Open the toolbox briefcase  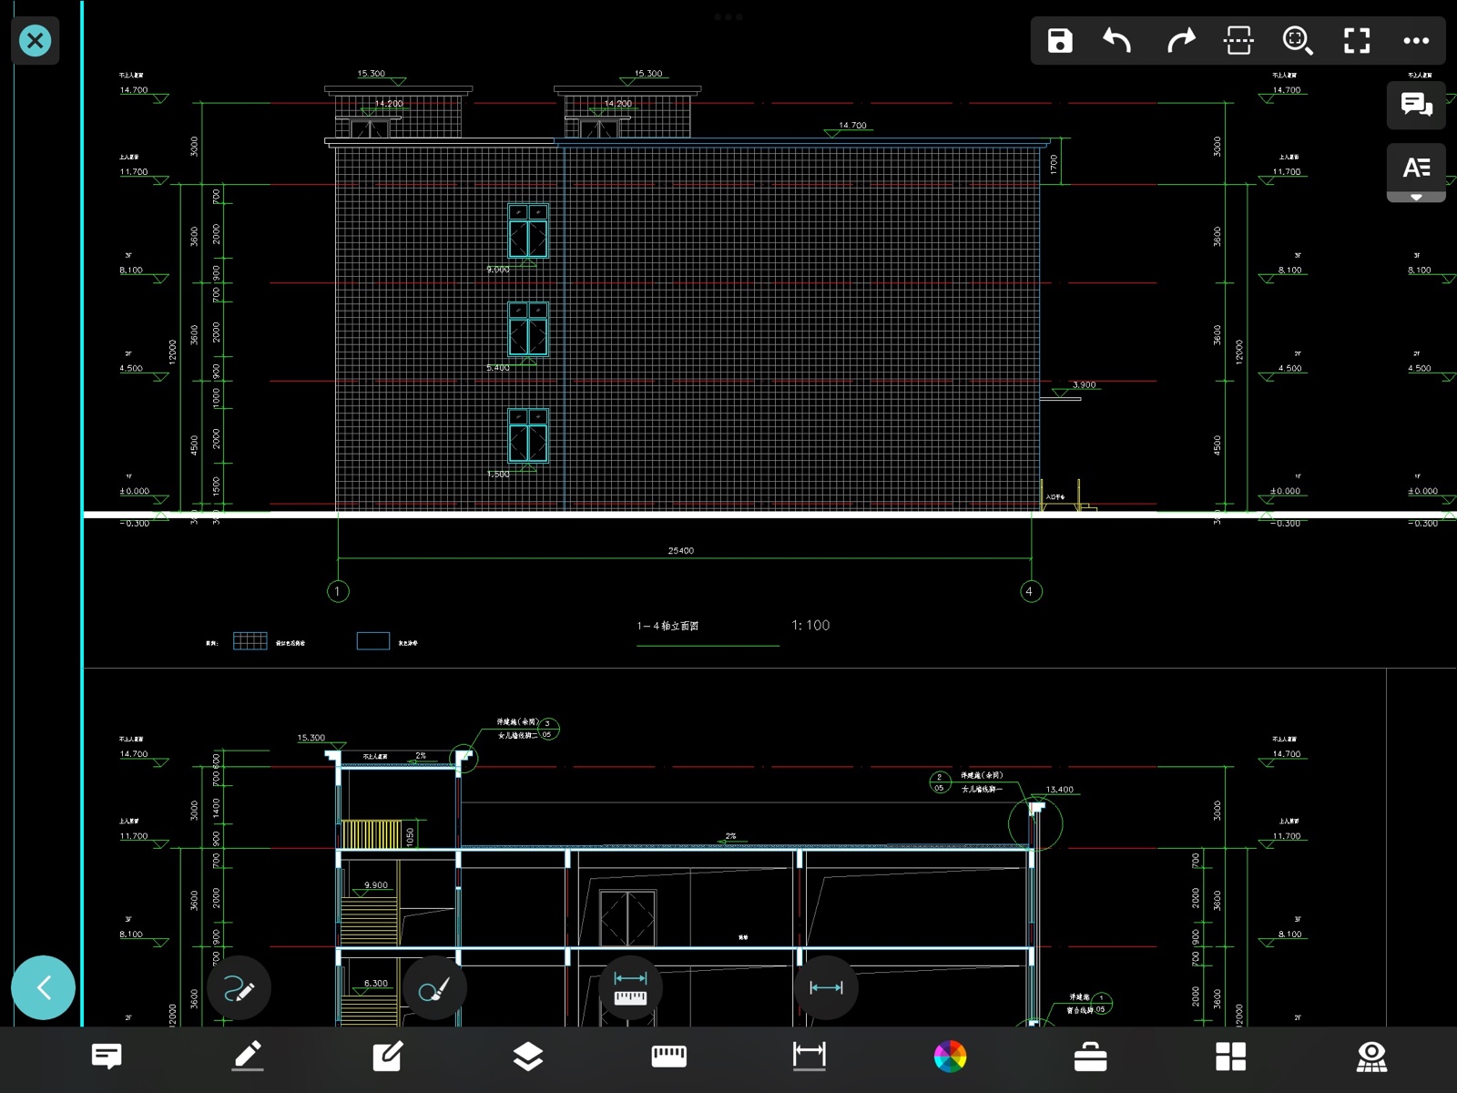[x=1090, y=1057]
